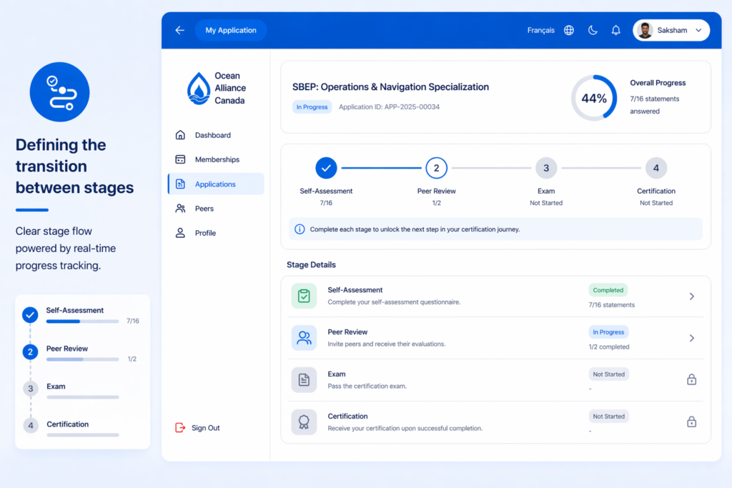Screen dimensions: 732x488
Task: Click the Peers sidebar icon
Action: [x=180, y=209]
